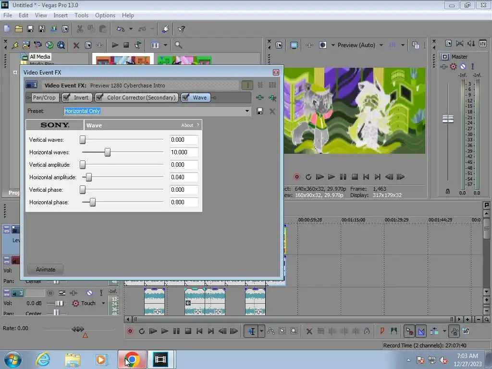
Task: Click the New project icon
Action: click(7, 29)
